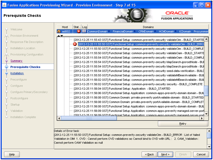Click up arrow of error details scrollbar
The height and width of the screenshot is (160, 213).
point(209,131)
